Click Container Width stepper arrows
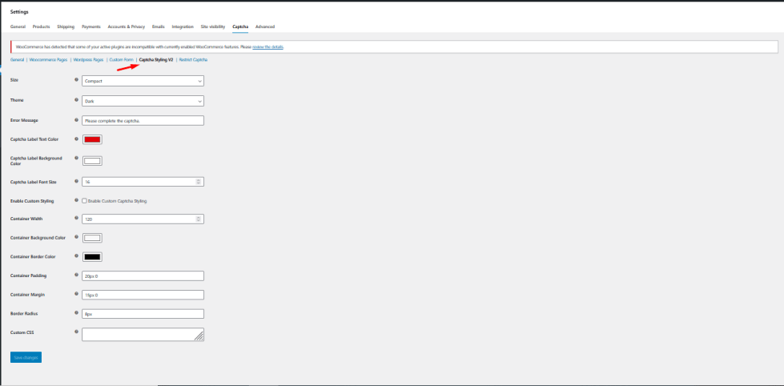784x386 pixels. click(x=198, y=219)
